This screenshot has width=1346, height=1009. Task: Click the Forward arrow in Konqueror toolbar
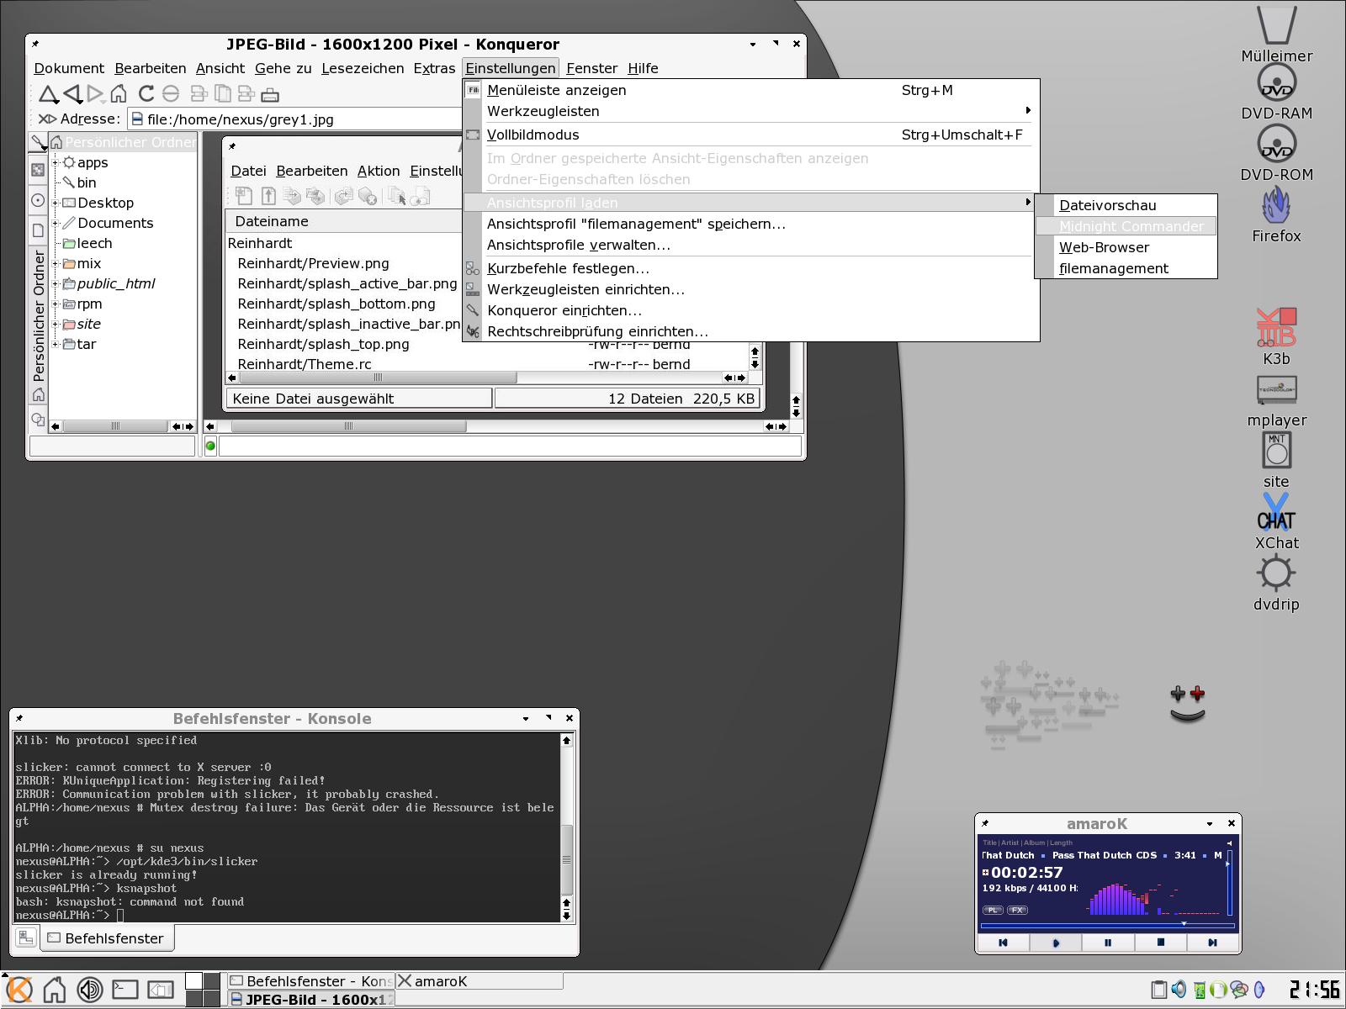pyautogui.click(x=95, y=93)
